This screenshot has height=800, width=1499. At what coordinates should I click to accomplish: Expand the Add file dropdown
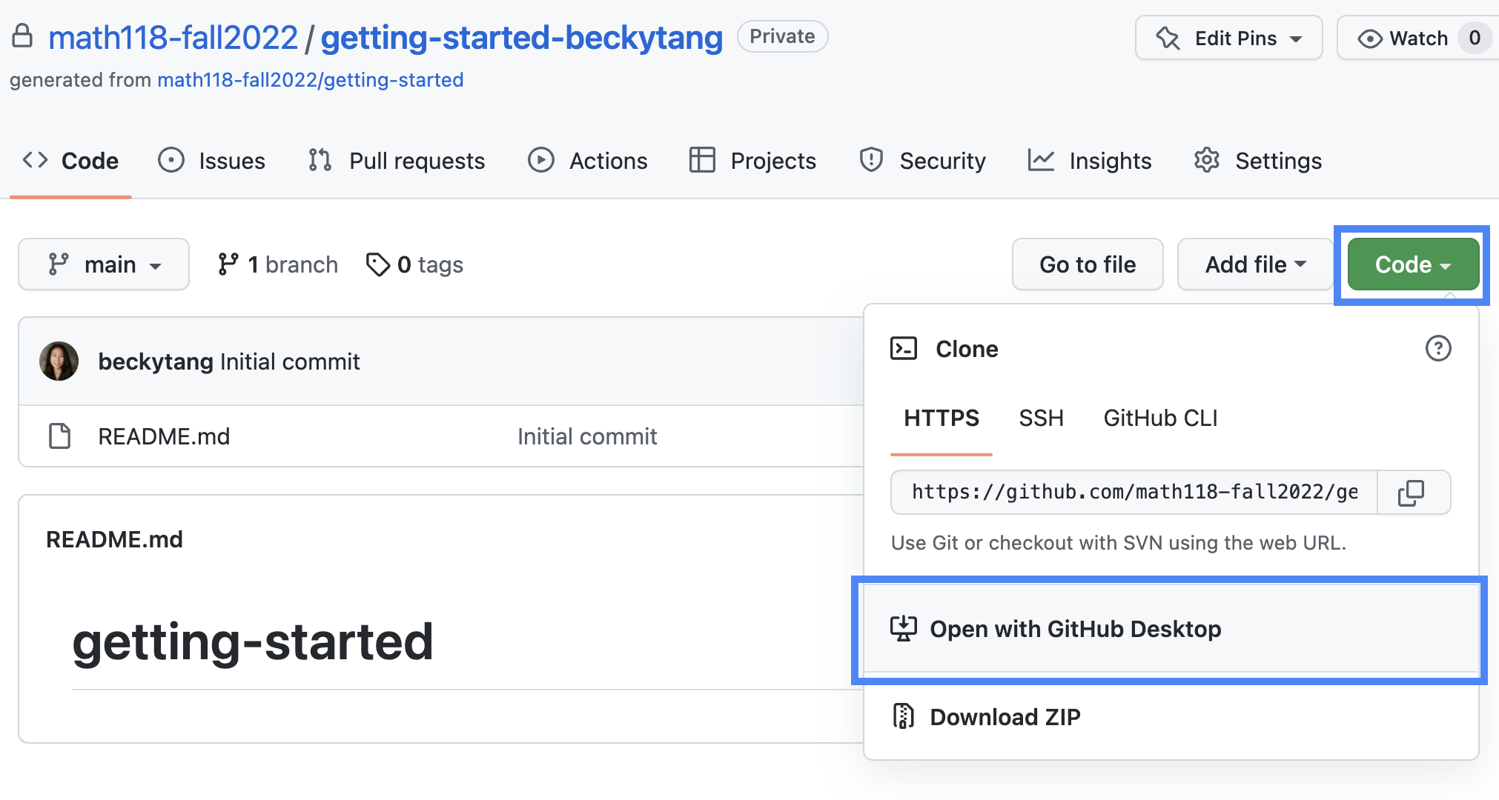[x=1254, y=264]
